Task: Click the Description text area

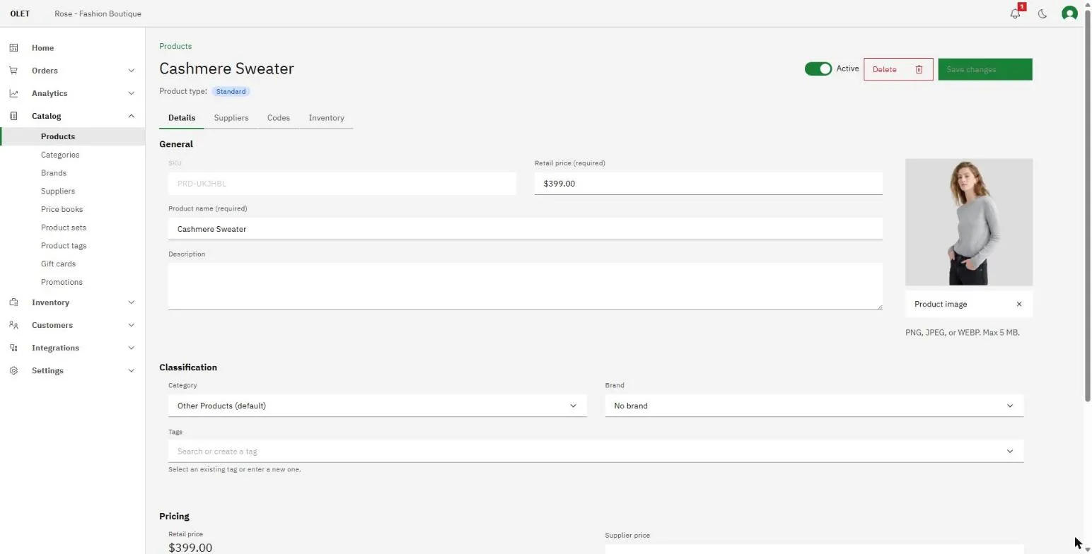Action: point(525,286)
